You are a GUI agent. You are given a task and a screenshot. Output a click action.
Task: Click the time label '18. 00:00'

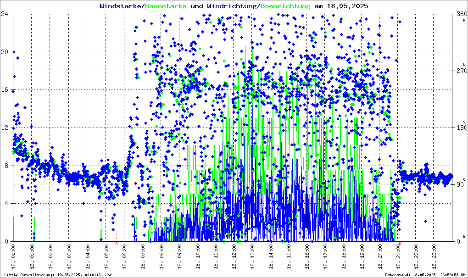(x=13, y=256)
